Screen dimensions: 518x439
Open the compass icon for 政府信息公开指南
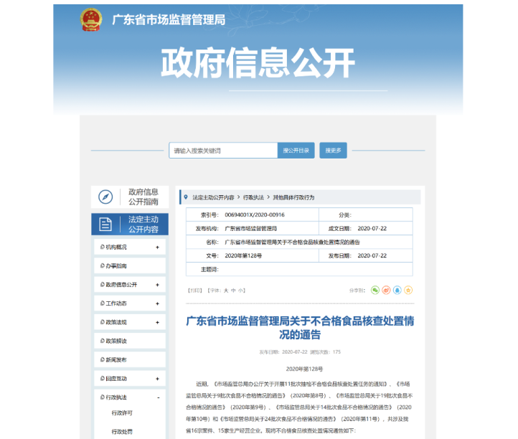[105, 197]
